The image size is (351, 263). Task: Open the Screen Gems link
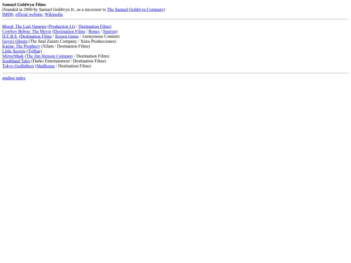[x=67, y=36]
